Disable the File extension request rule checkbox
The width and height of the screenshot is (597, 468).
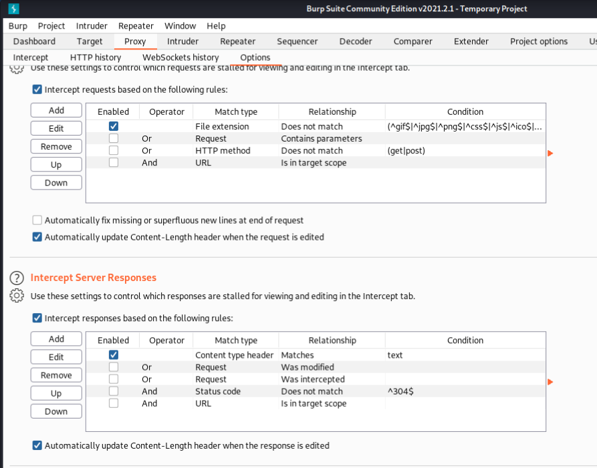(114, 126)
